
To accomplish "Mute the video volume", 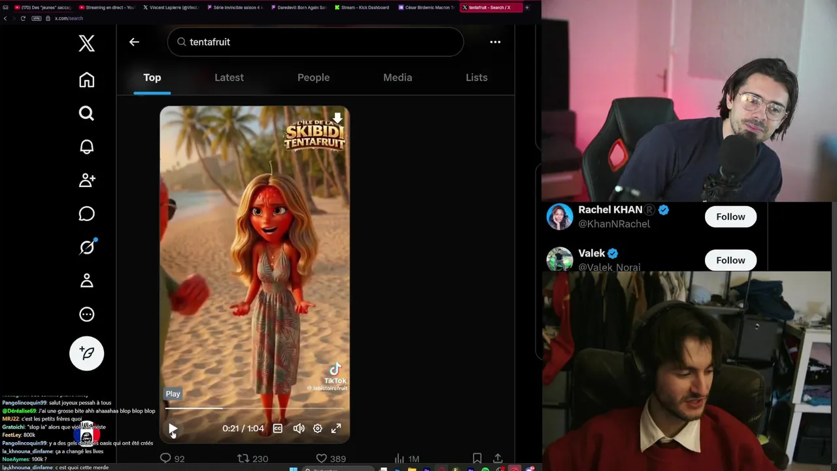I will 298,428.
